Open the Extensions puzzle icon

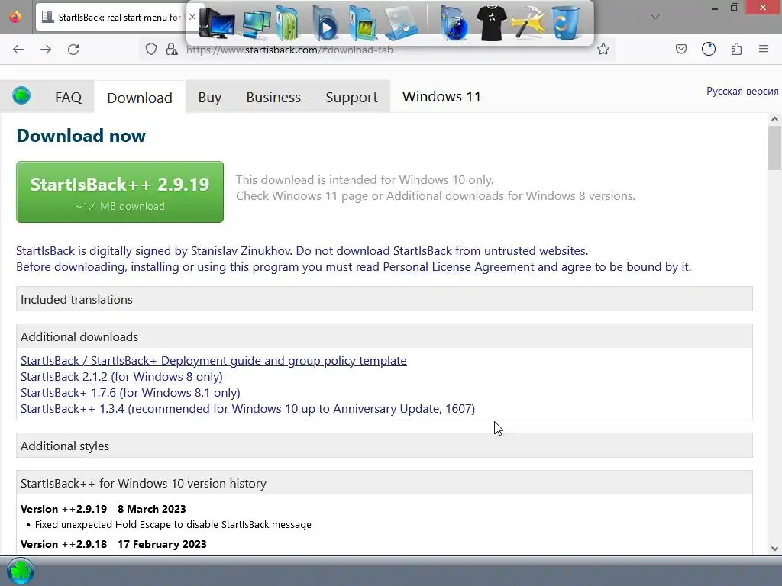point(736,49)
